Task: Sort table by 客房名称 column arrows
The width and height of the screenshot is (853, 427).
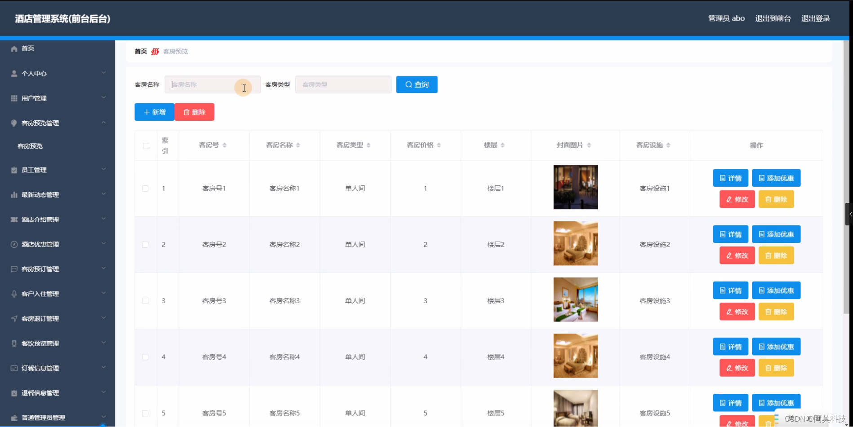Action: pos(298,145)
